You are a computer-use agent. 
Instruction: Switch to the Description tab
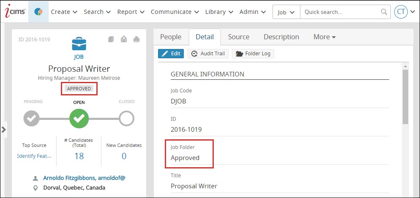coord(281,37)
